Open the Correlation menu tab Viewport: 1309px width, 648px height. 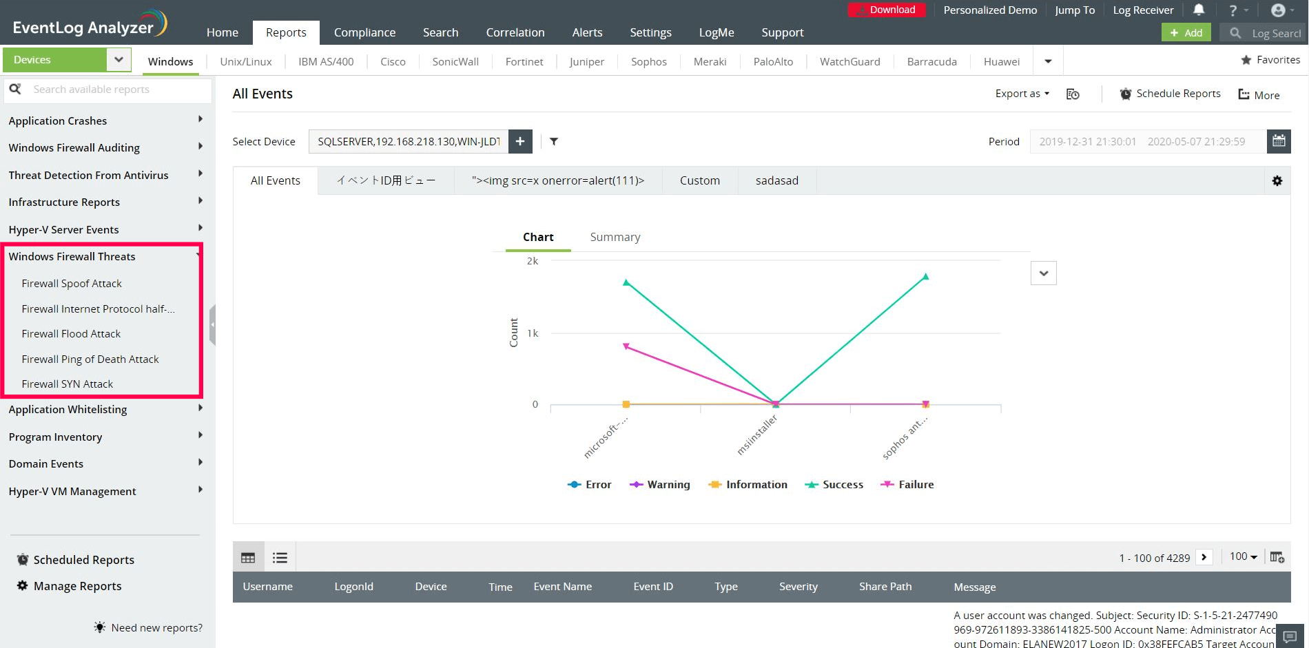coord(515,32)
